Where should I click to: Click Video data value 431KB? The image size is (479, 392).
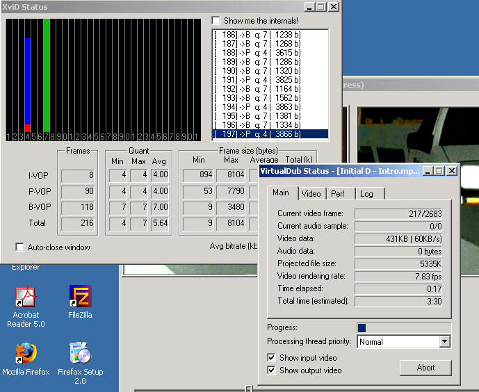pyautogui.click(x=398, y=238)
